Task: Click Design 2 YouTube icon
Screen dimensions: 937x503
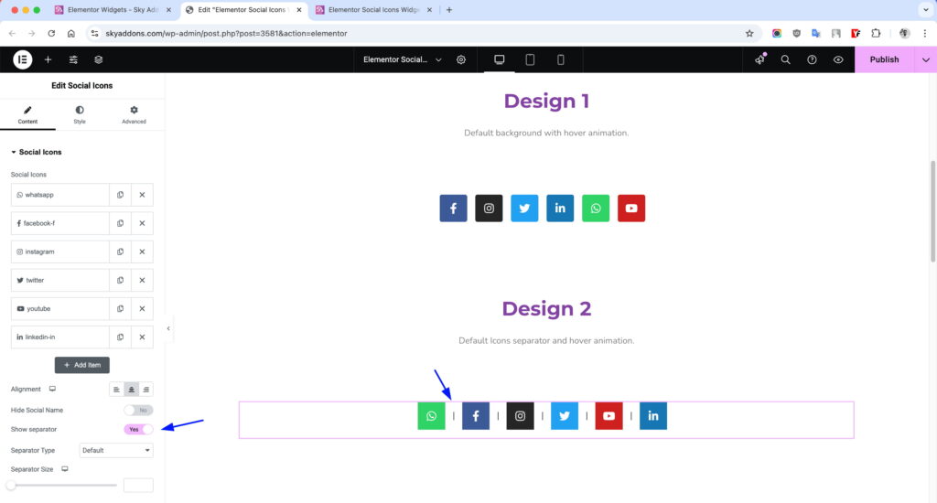Action: click(609, 416)
